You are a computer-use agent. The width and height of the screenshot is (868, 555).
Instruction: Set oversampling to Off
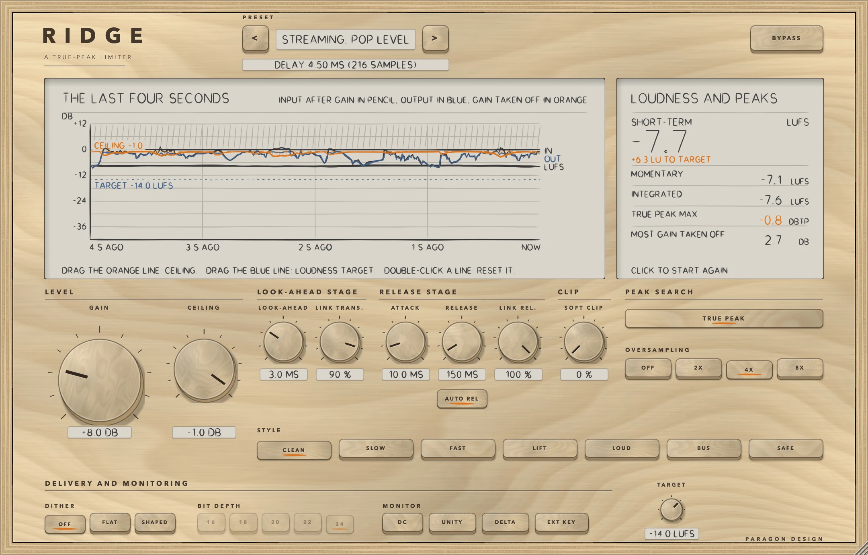[648, 368]
